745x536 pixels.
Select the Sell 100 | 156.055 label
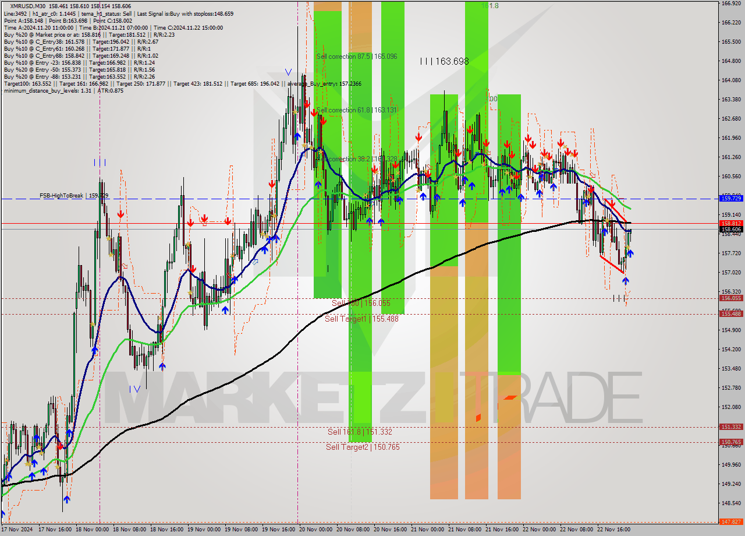[361, 303]
